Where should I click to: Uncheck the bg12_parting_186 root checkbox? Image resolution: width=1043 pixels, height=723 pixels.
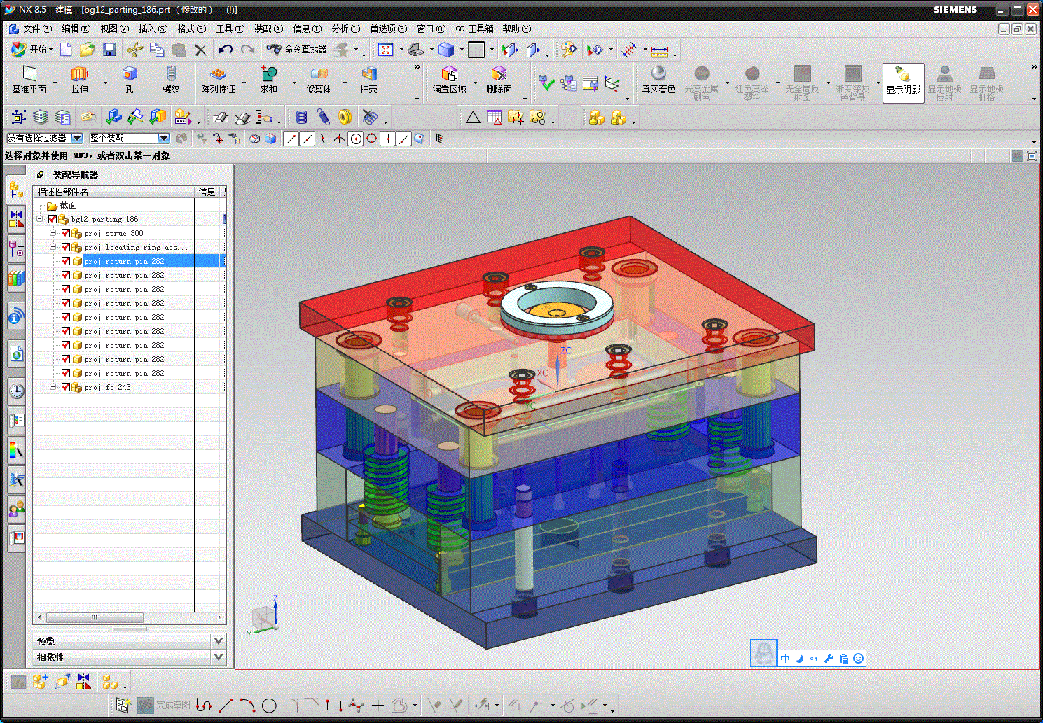(x=53, y=219)
